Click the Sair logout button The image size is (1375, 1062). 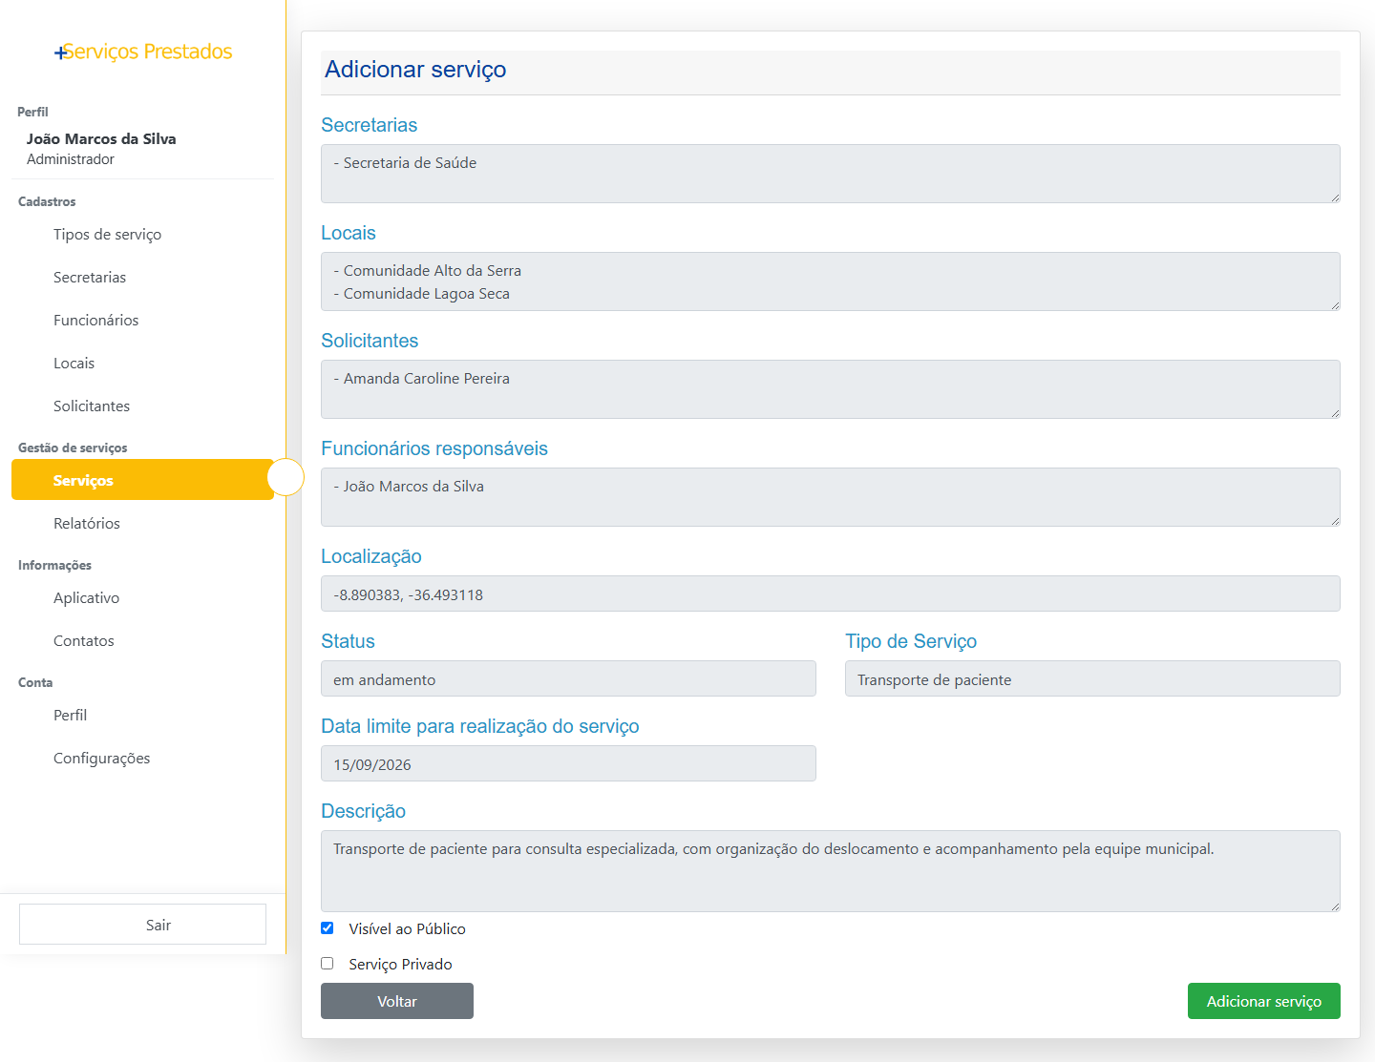point(142,925)
